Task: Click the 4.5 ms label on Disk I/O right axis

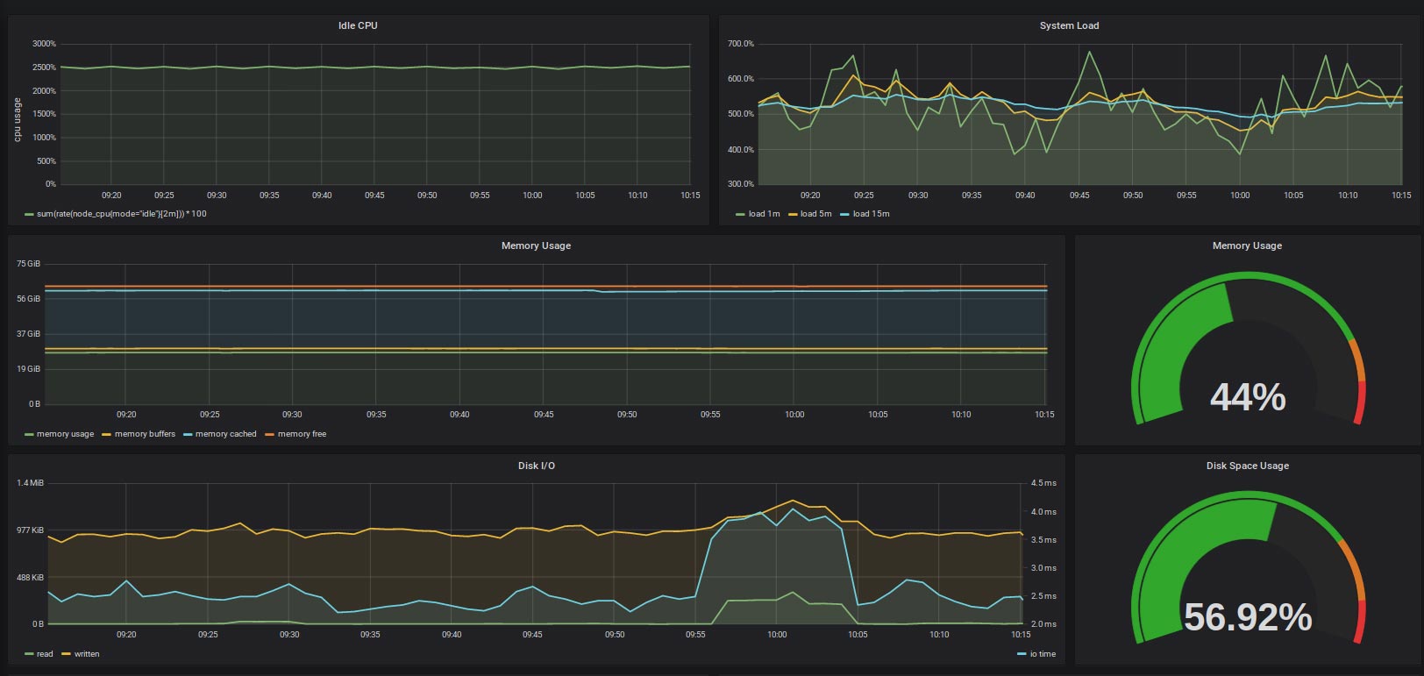Action: pos(1043,483)
